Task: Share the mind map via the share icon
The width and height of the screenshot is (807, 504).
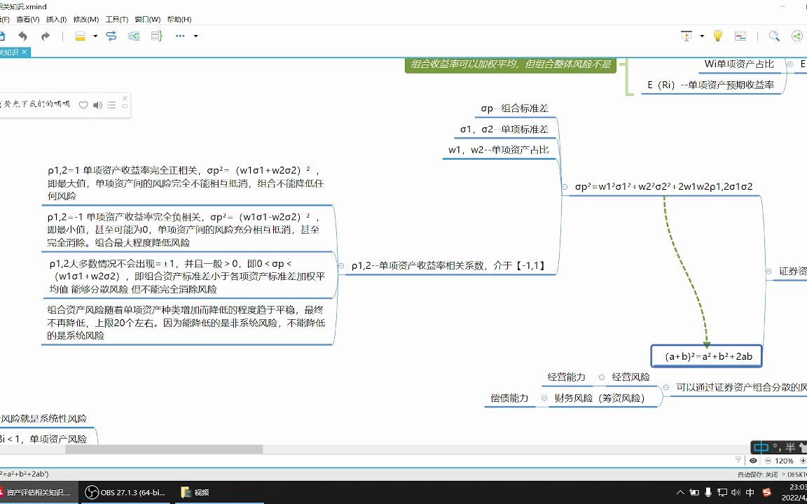Action: pyautogui.click(x=797, y=36)
